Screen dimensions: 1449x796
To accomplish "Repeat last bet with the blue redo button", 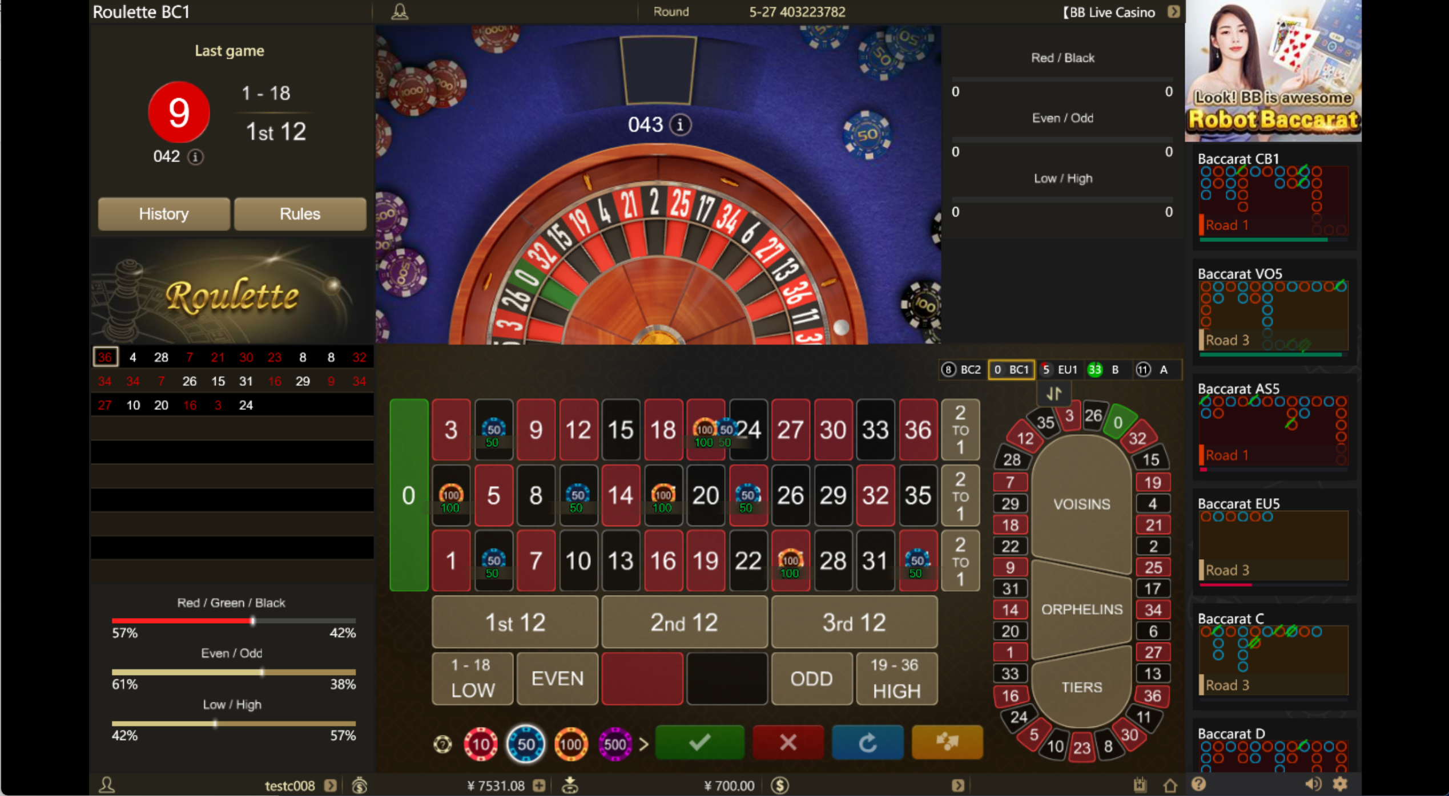I will [x=867, y=742].
